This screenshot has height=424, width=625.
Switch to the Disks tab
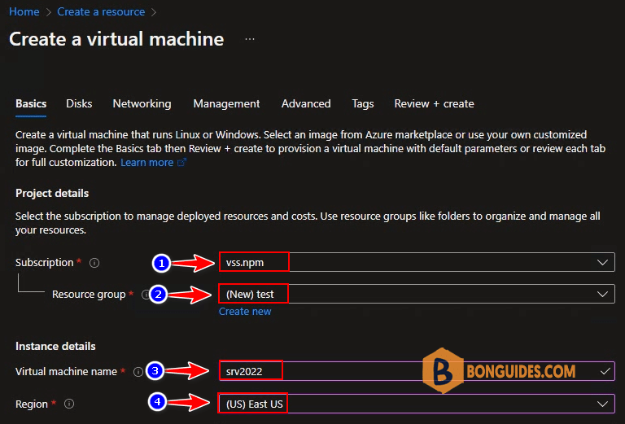[79, 104]
